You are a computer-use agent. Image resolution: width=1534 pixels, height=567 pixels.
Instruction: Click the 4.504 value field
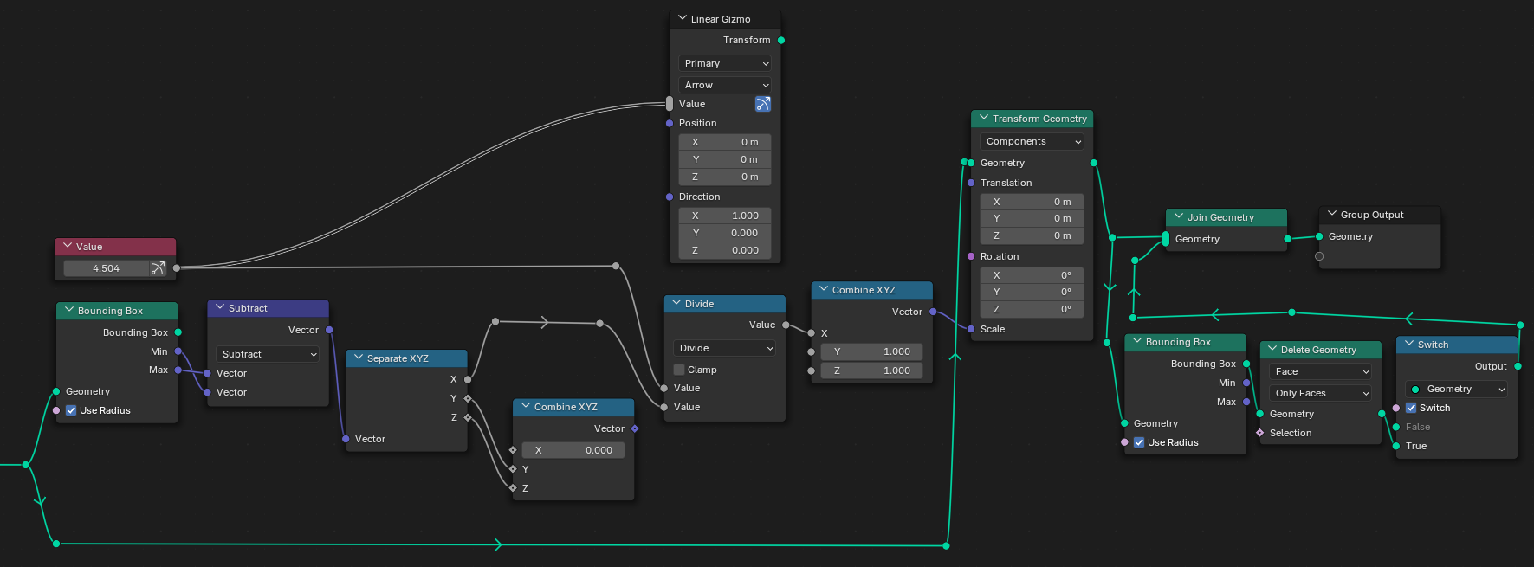(x=106, y=268)
